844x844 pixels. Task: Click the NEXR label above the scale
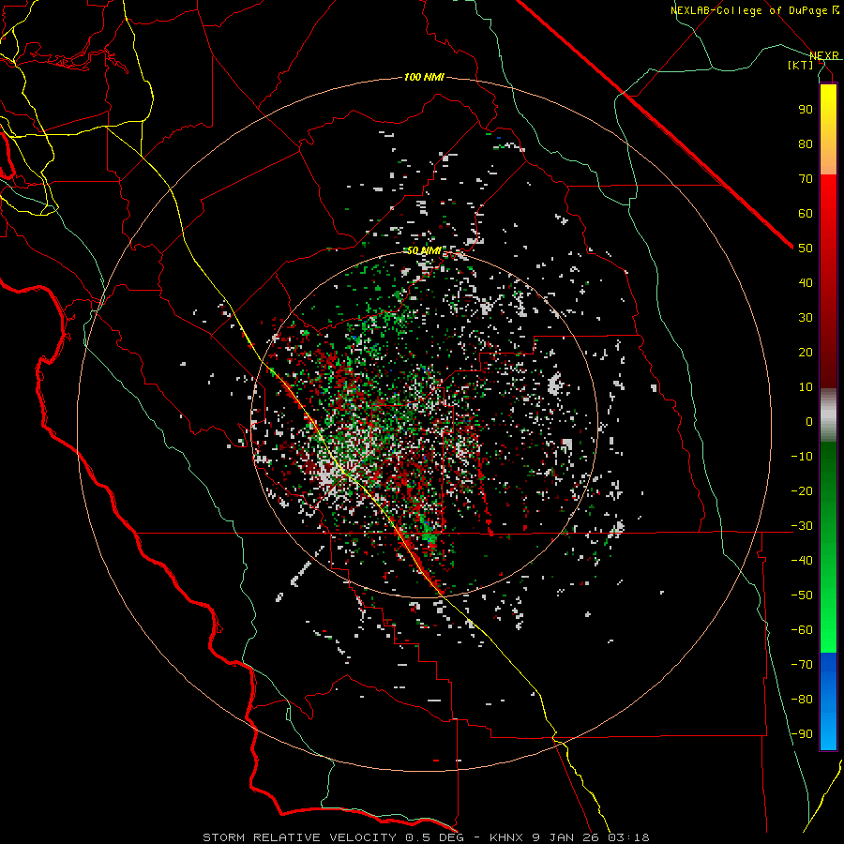point(824,55)
